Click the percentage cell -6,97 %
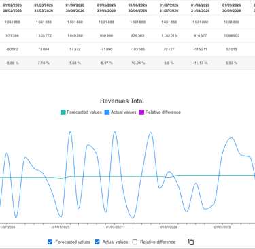This screenshot has width=255, height=249. 106,63
